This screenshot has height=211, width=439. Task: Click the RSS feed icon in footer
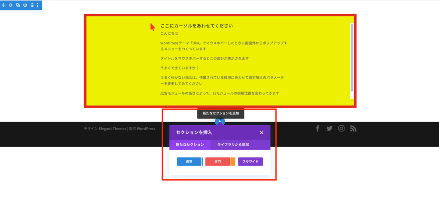pyautogui.click(x=353, y=128)
